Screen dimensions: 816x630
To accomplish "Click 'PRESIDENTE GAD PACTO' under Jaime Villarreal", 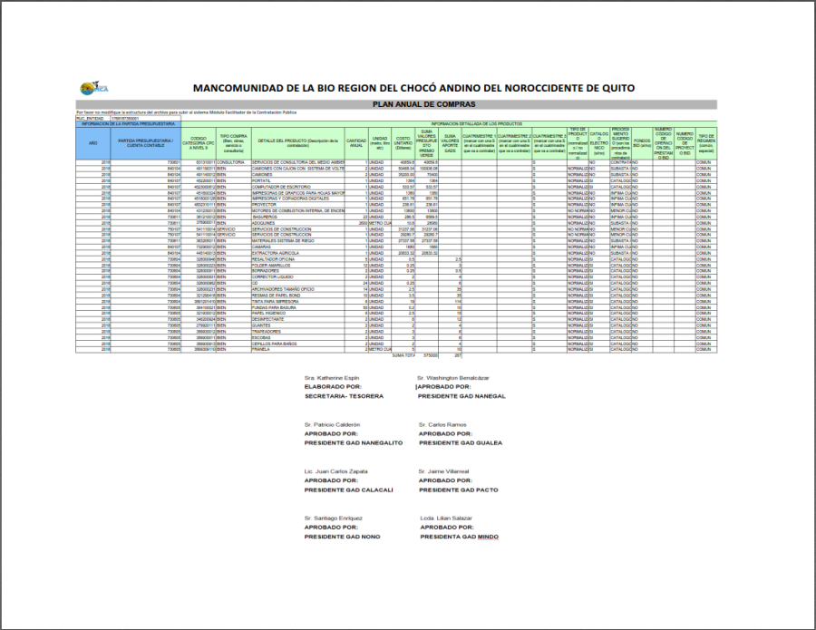I will coord(459,490).
